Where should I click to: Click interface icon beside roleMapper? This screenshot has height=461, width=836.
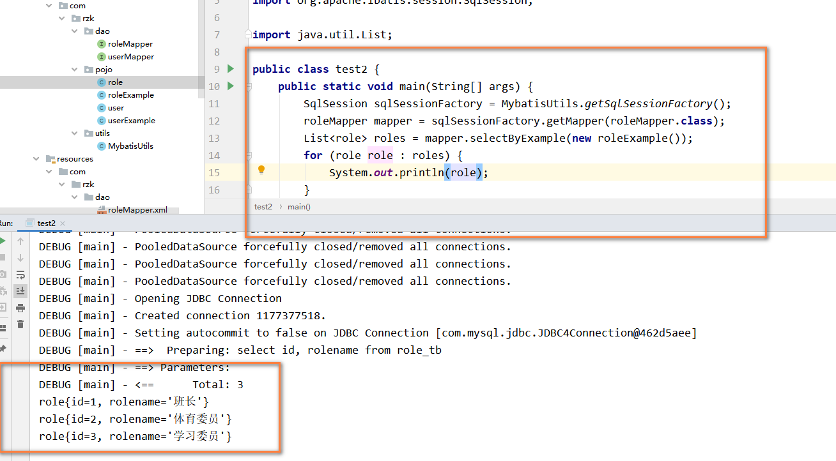tap(101, 44)
